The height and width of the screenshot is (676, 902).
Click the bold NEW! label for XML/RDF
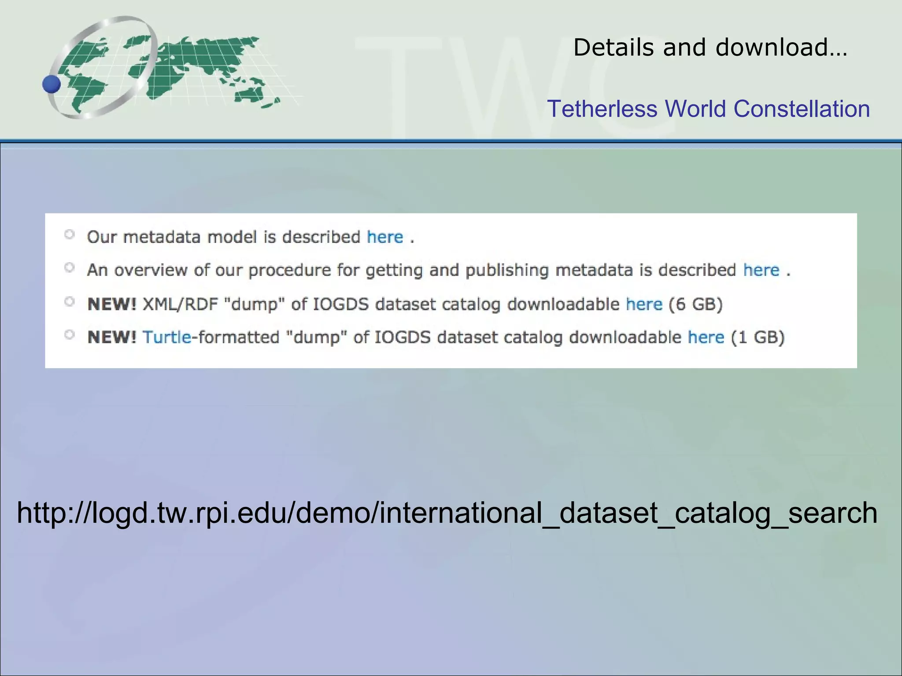coord(112,304)
